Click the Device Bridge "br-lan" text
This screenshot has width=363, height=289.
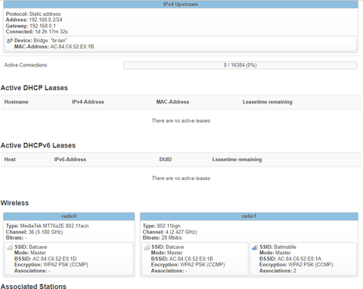[41, 40]
